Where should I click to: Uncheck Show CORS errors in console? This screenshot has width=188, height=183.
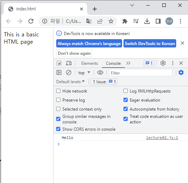[58, 129]
